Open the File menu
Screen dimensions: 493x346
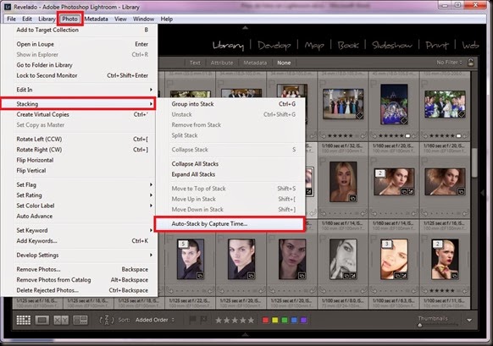click(11, 19)
